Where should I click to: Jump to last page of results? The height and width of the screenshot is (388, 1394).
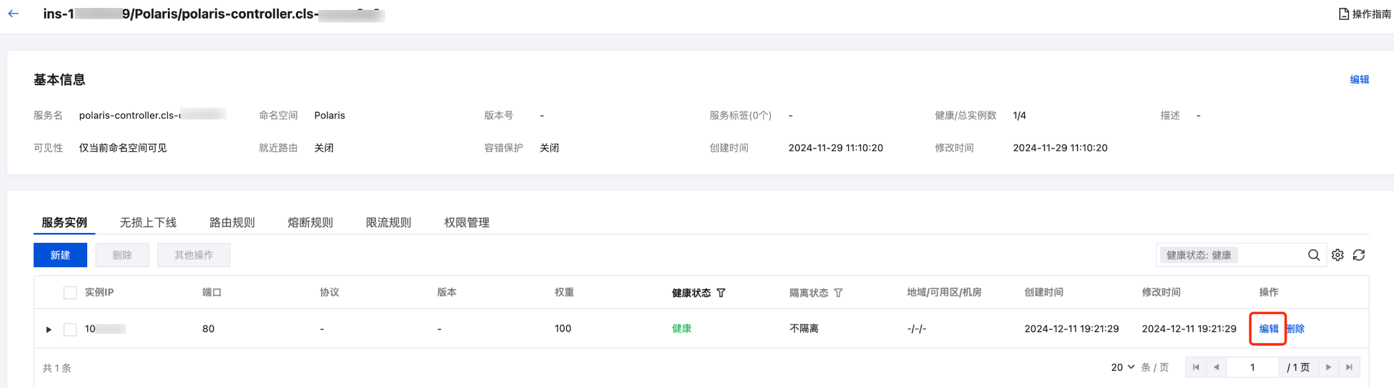[1350, 368]
